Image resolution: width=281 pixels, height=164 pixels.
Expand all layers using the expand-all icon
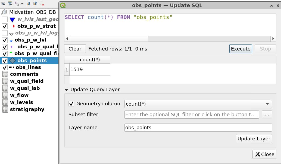(29, 4)
